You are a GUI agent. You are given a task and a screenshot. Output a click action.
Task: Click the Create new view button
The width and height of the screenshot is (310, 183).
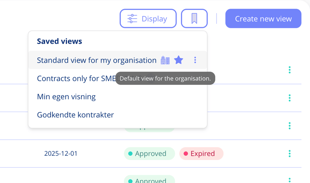point(263,19)
